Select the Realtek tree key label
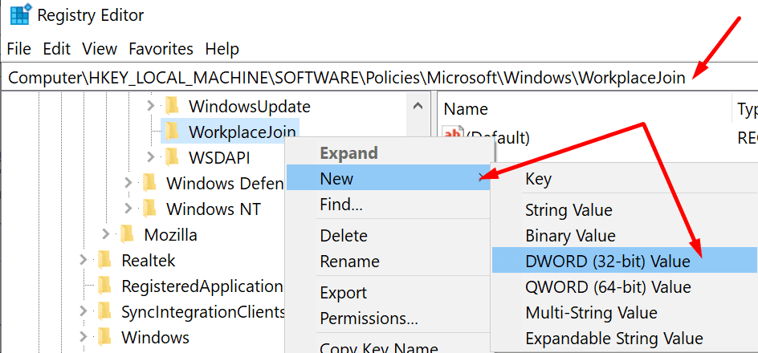Image resolution: width=758 pixels, height=353 pixels. 149,260
